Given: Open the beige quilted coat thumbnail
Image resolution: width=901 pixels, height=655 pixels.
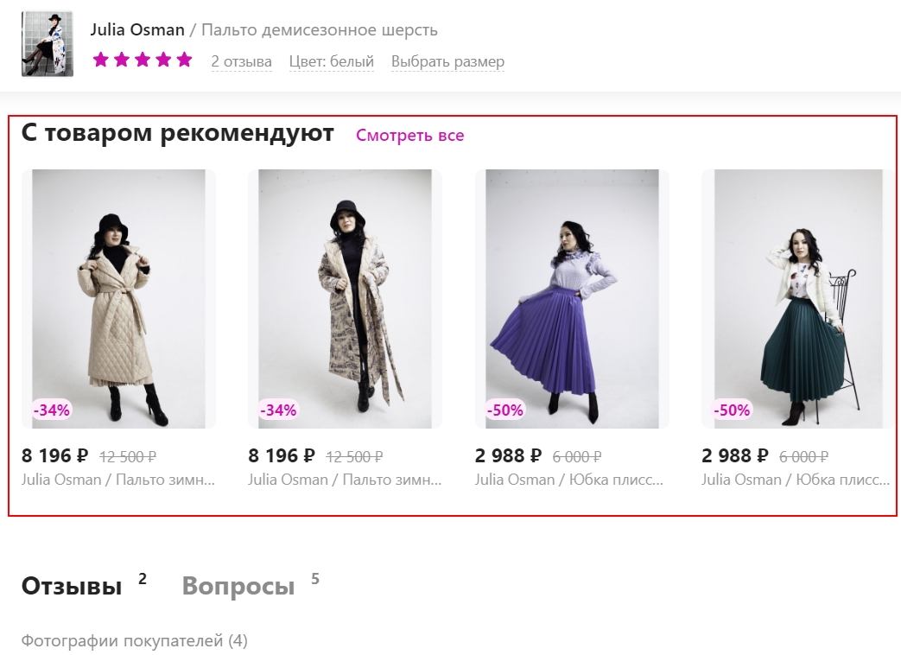Looking at the screenshot, I should 118,298.
